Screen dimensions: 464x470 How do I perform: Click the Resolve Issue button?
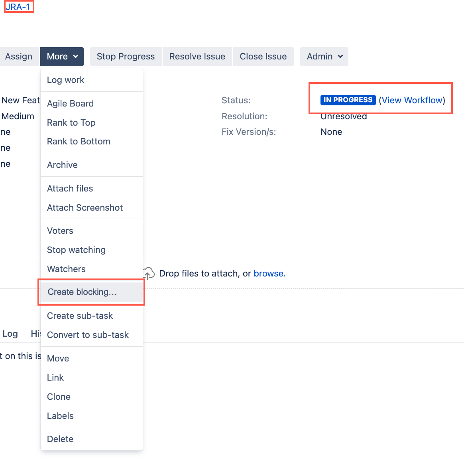point(197,56)
